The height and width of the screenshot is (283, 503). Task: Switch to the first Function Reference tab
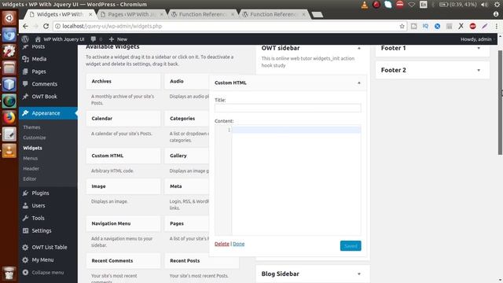point(203,14)
